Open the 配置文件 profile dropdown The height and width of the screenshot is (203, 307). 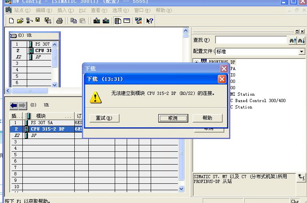coord(302,52)
